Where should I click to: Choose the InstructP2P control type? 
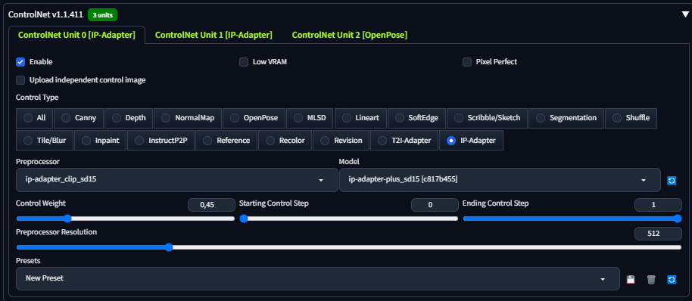click(x=161, y=141)
